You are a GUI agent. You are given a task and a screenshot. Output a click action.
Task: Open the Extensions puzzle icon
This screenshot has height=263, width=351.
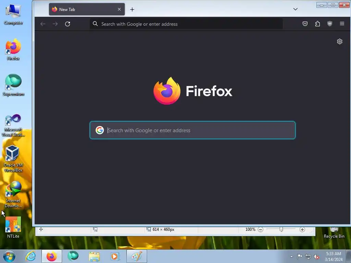coord(317,24)
